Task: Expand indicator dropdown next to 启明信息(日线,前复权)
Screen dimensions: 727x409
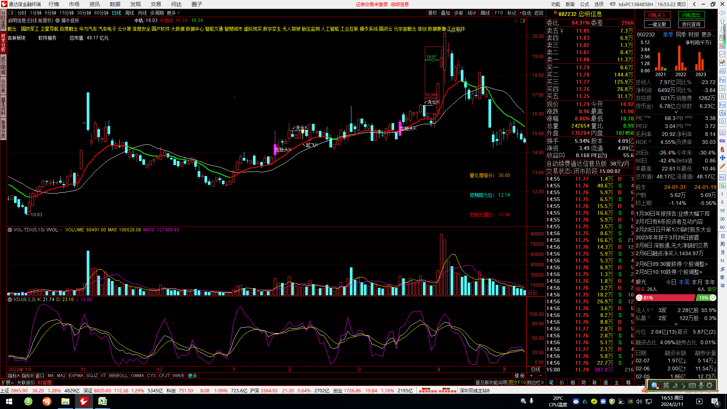Action: (x=58, y=20)
